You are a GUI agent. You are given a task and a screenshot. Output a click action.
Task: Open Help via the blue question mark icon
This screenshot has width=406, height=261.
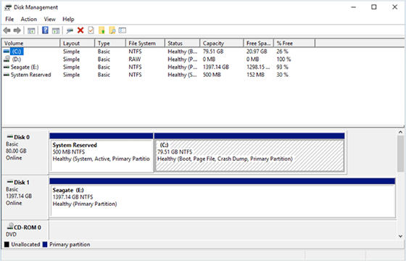[45, 30]
